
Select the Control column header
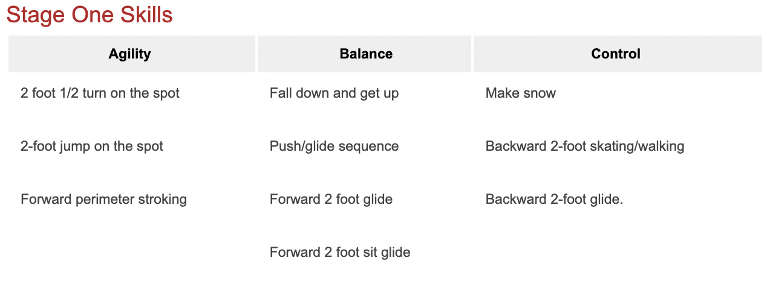coord(616,54)
